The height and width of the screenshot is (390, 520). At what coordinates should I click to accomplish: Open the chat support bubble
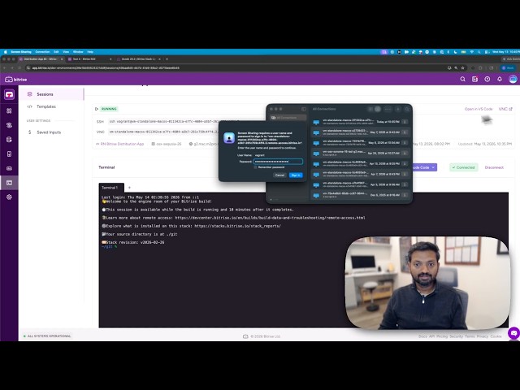pos(513,333)
